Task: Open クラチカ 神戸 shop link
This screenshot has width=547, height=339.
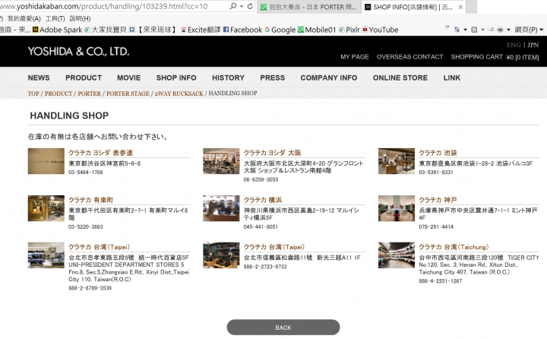Action: pyautogui.click(x=438, y=200)
